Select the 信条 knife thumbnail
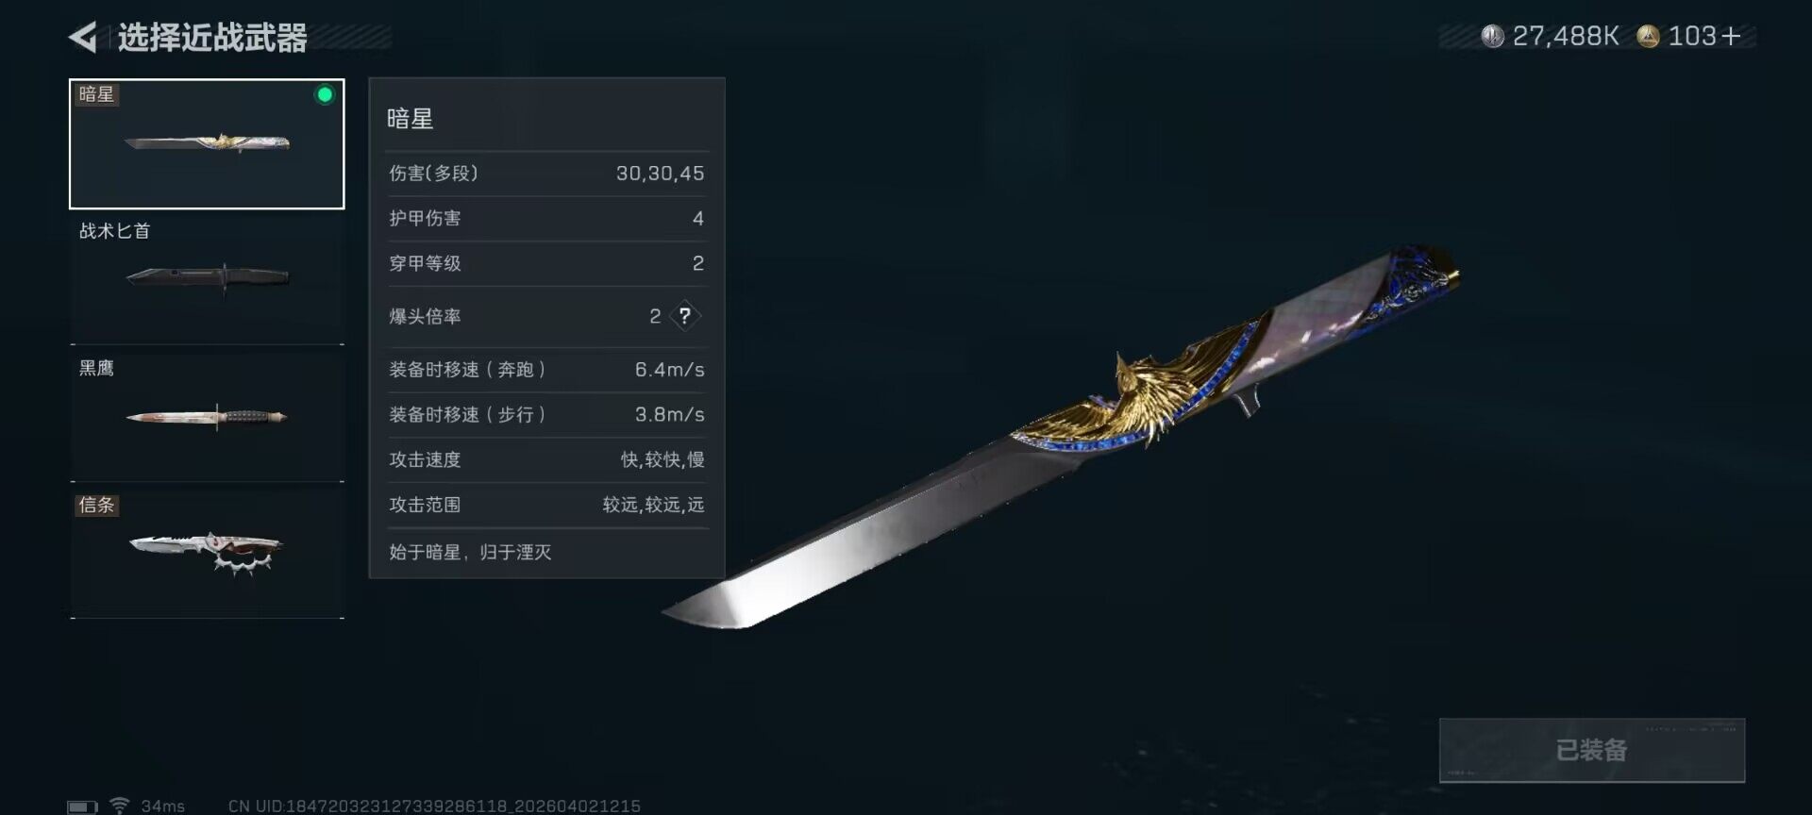 (x=208, y=549)
